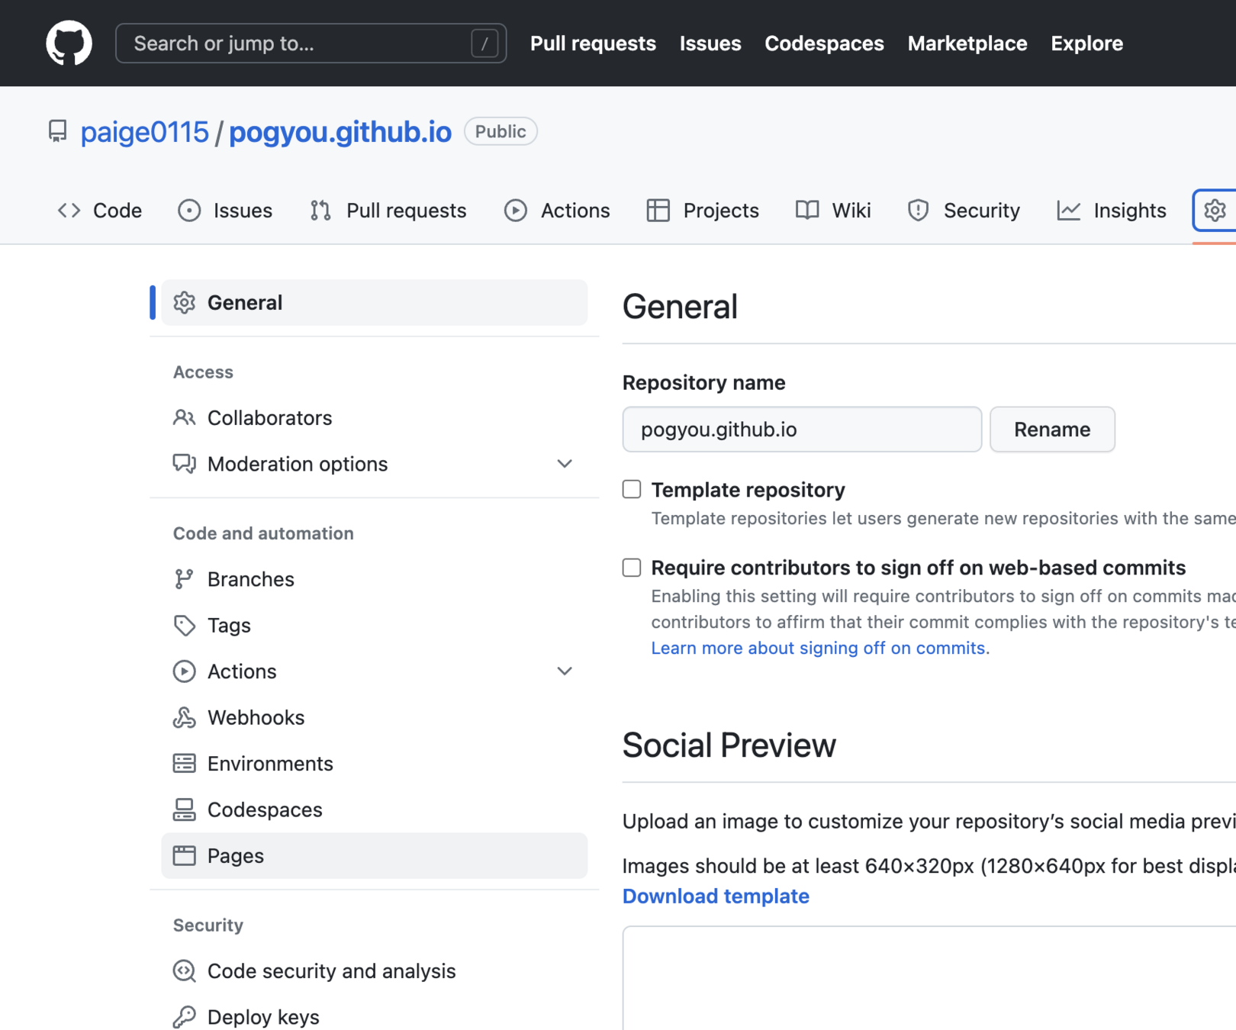This screenshot has height=1030, width=1236.
Task: Expand the sidebar Actions chevron
Action: coord(565,671)
